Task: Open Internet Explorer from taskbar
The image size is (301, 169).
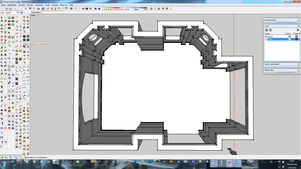Action: (x=13, y=162)
